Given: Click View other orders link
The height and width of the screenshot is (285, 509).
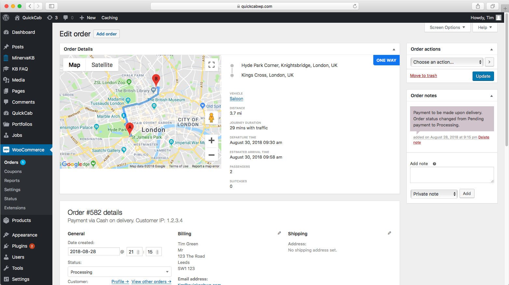Looking at the screenshot, I should pyautogui.click(x=151, y=282).
